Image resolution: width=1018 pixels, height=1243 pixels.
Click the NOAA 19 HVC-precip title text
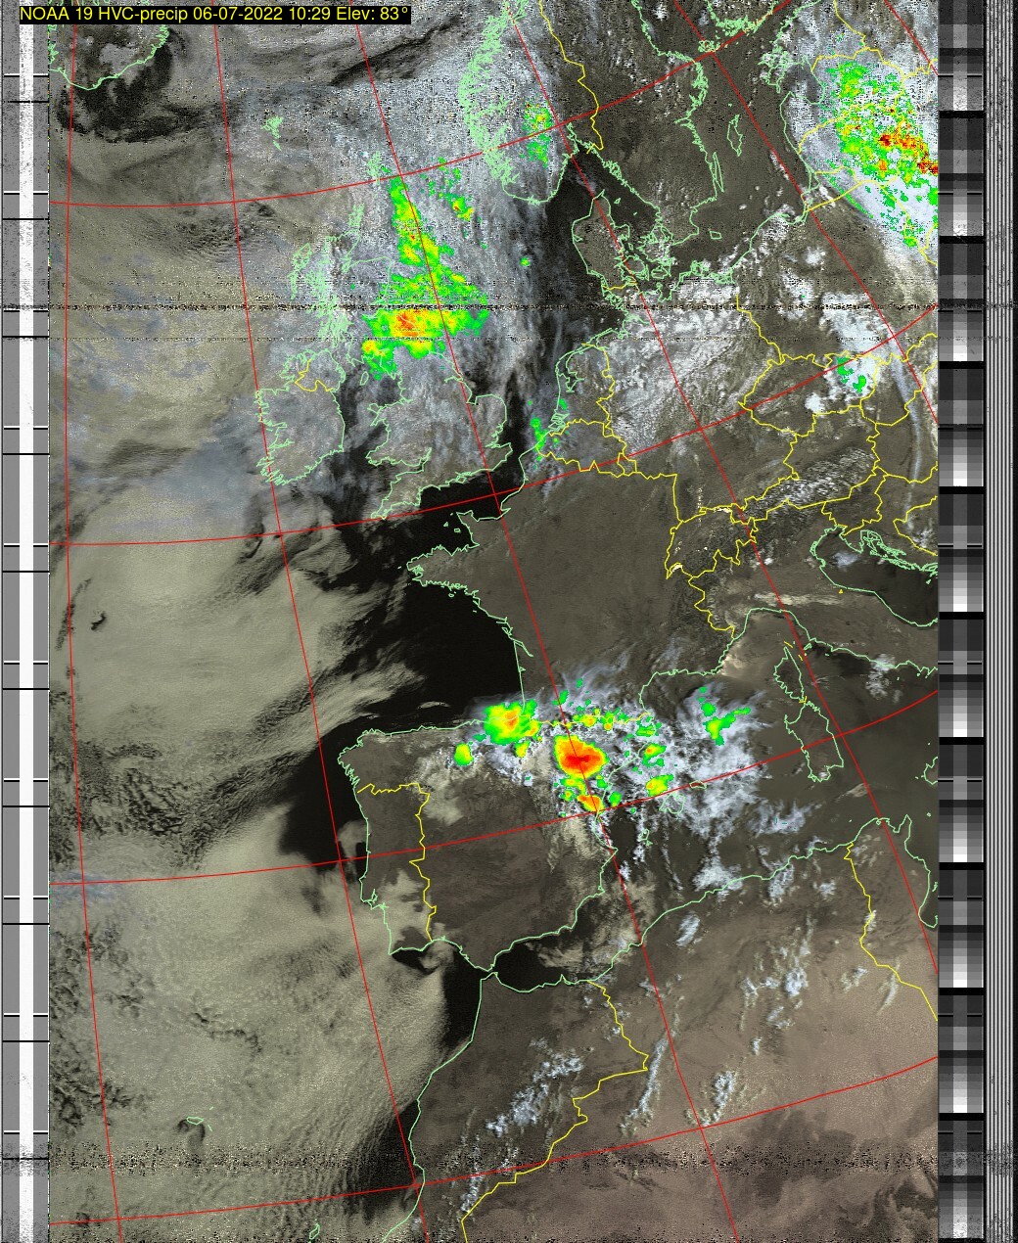pos(214,14)
